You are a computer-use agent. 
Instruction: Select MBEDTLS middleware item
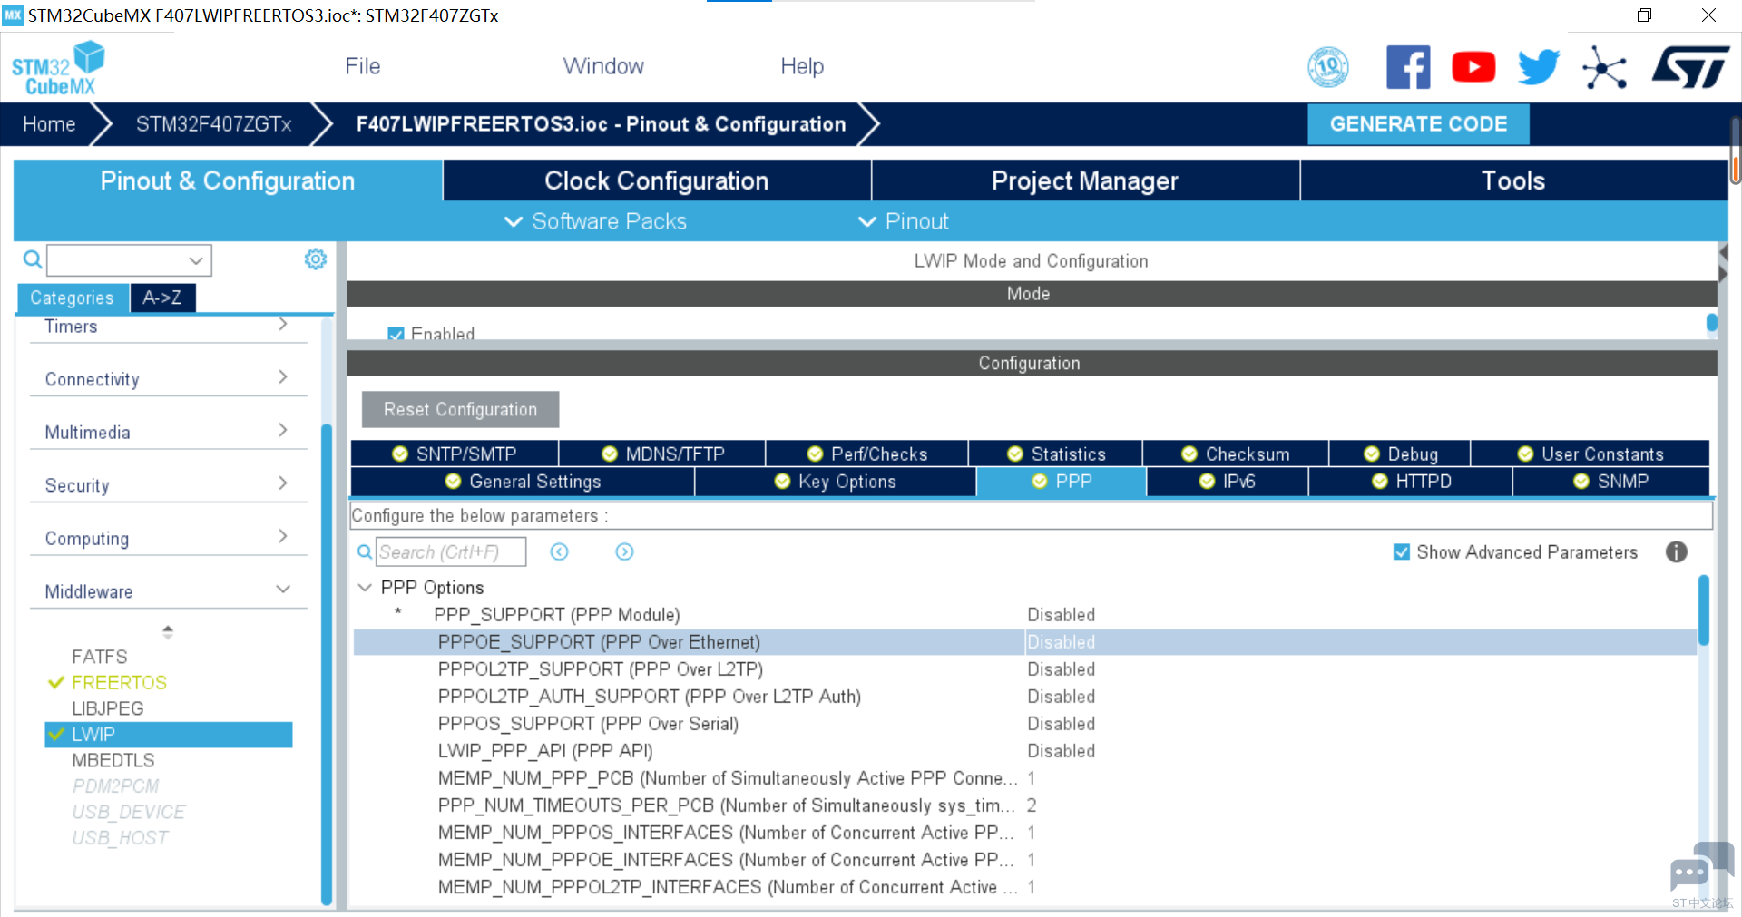pyautogui.click(x=113, y=760)
